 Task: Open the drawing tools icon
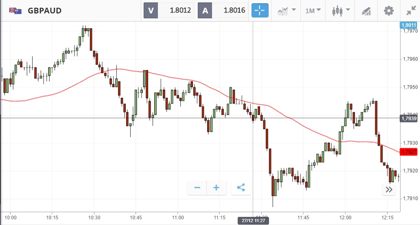tap(366, 11)
